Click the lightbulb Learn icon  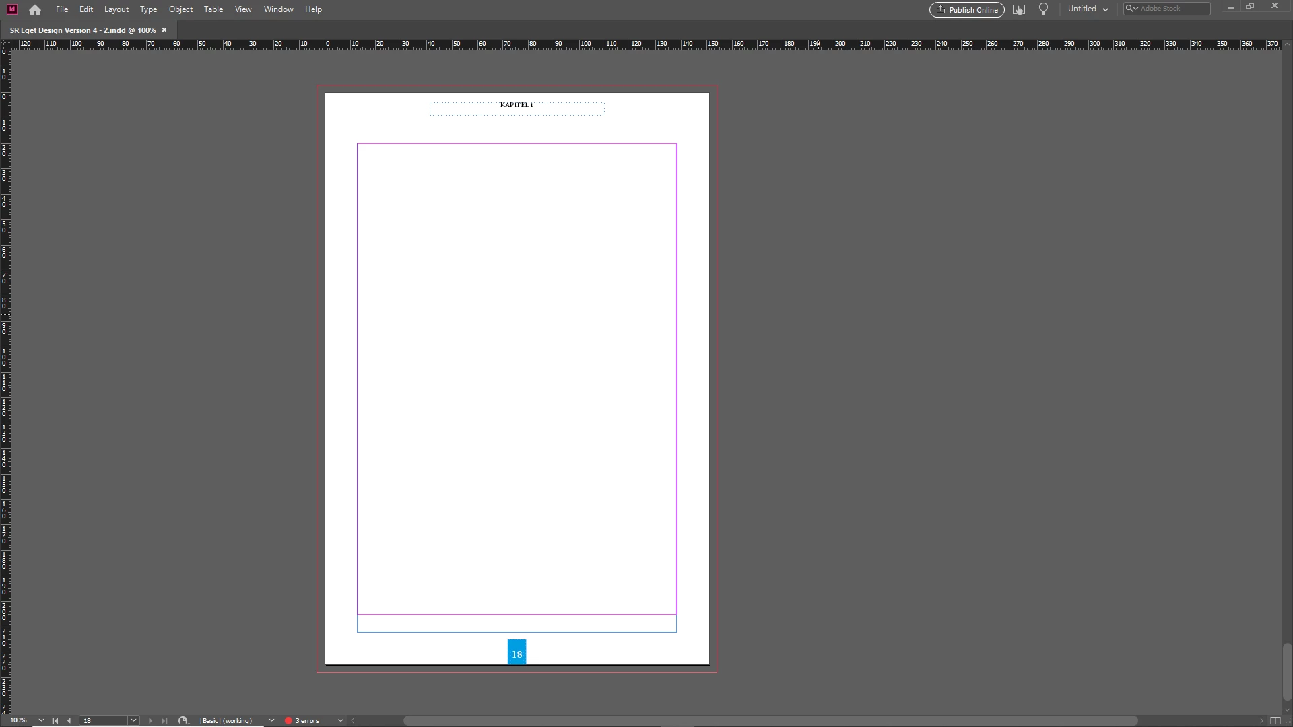(x=1043, y=9)
